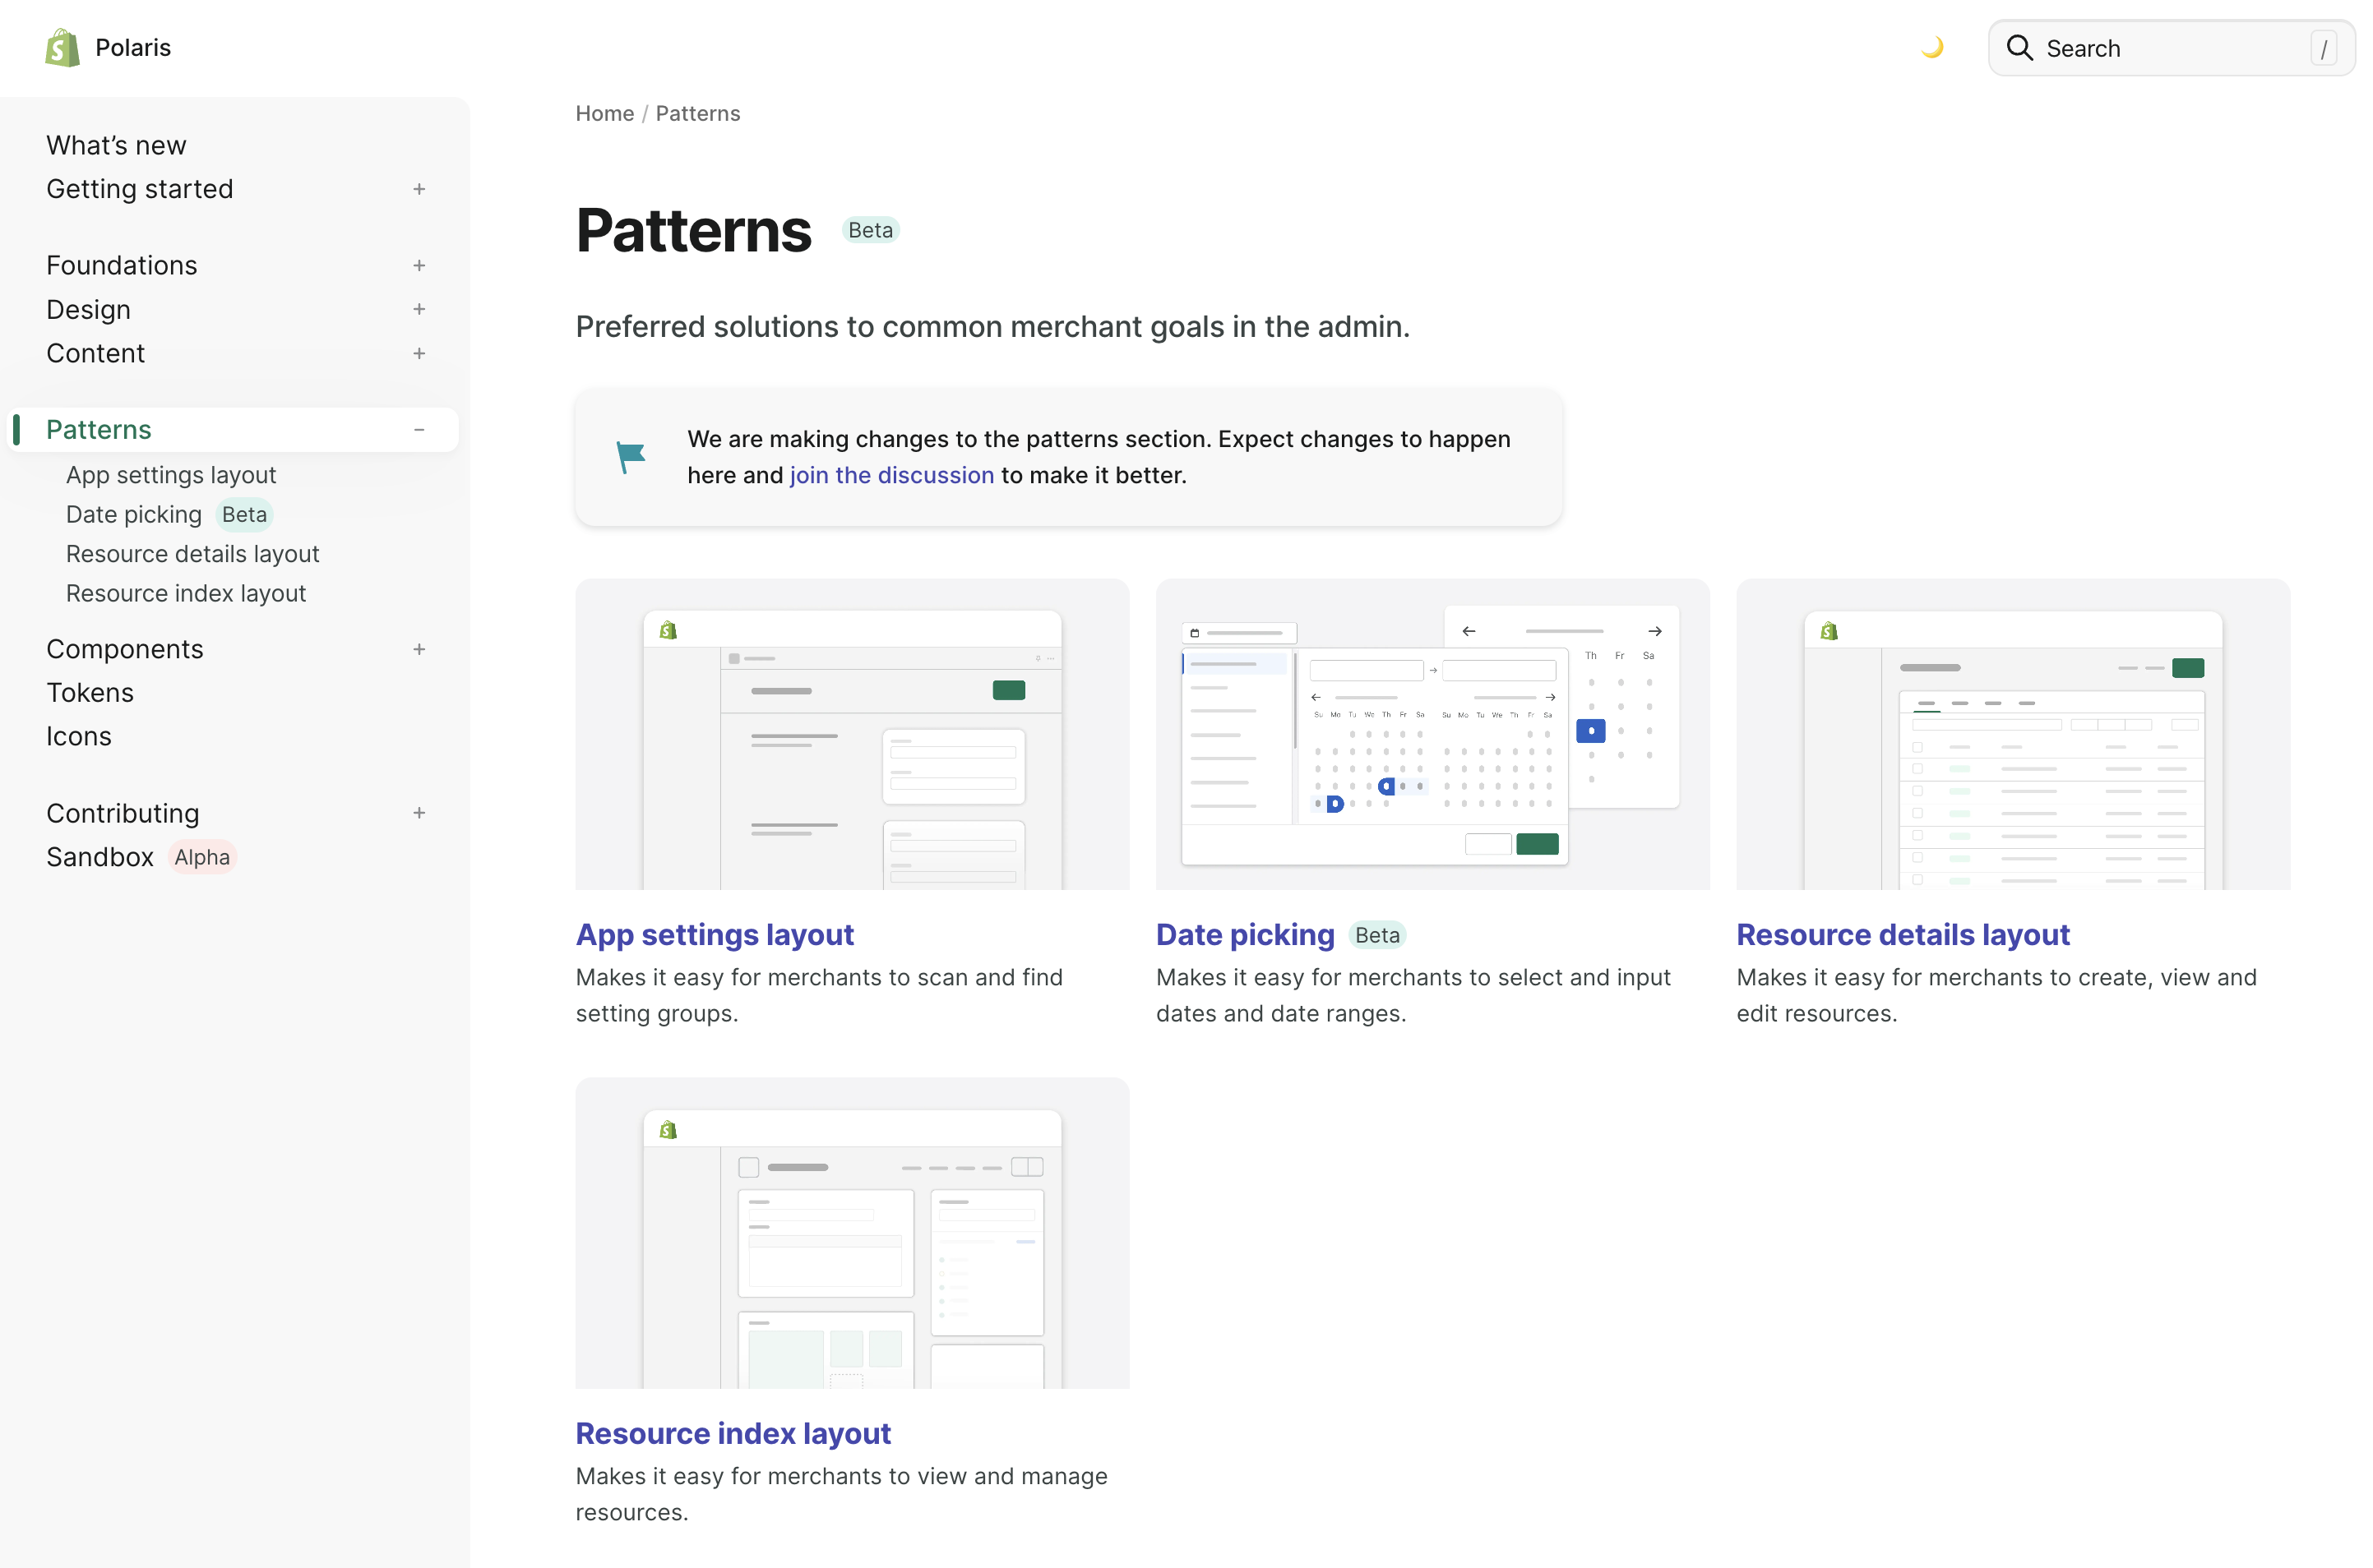Open App settings layout card heading

click(x=715, y=934)
